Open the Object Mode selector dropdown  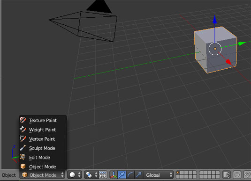point(43,175)
